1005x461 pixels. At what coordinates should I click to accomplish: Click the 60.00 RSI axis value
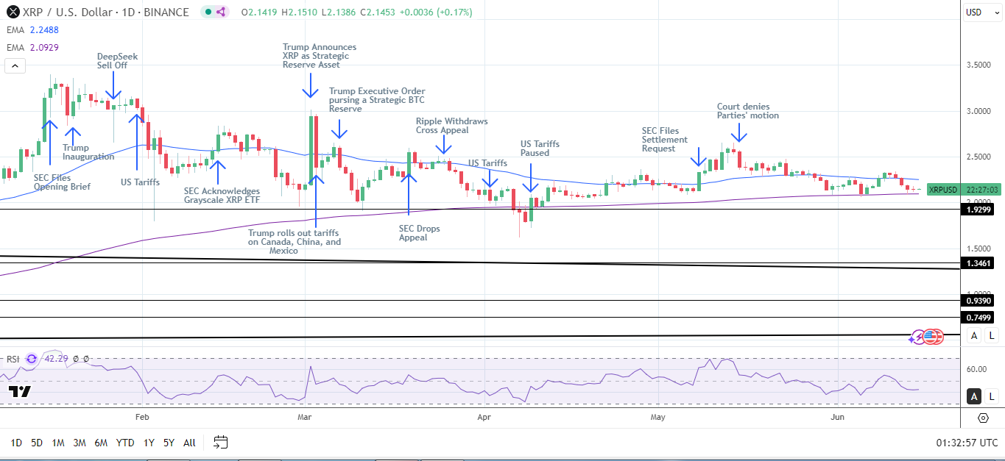pyautogui.click(x=977, y=369)
